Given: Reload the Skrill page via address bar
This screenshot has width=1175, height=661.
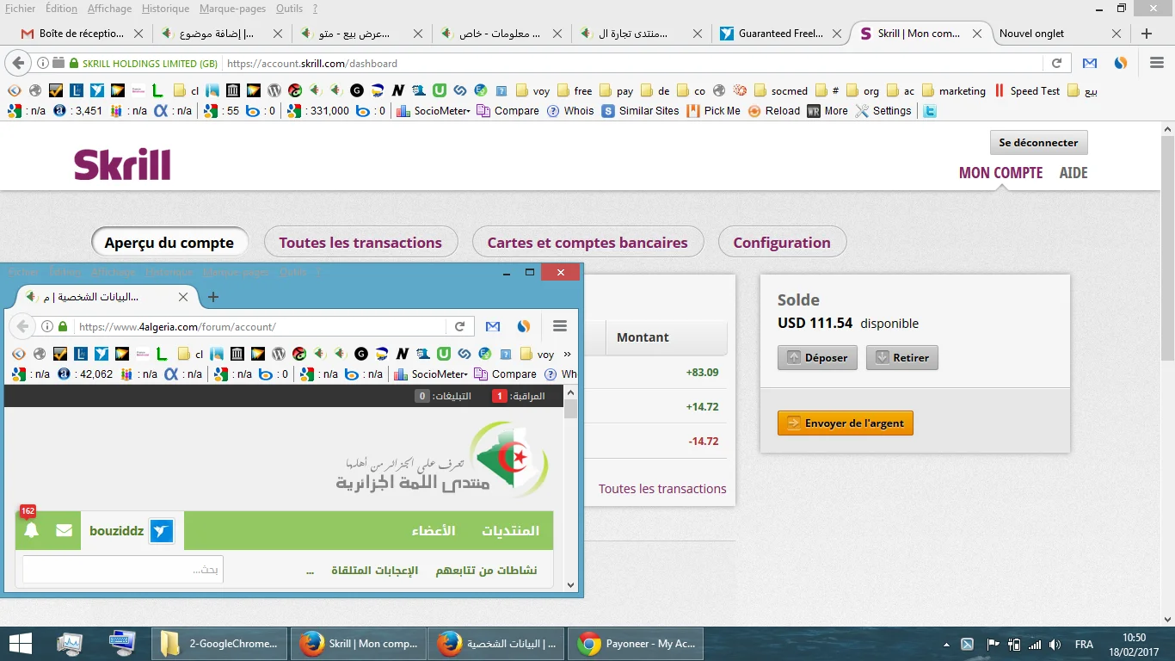Looking at the screenshot, I should 1056,63.
